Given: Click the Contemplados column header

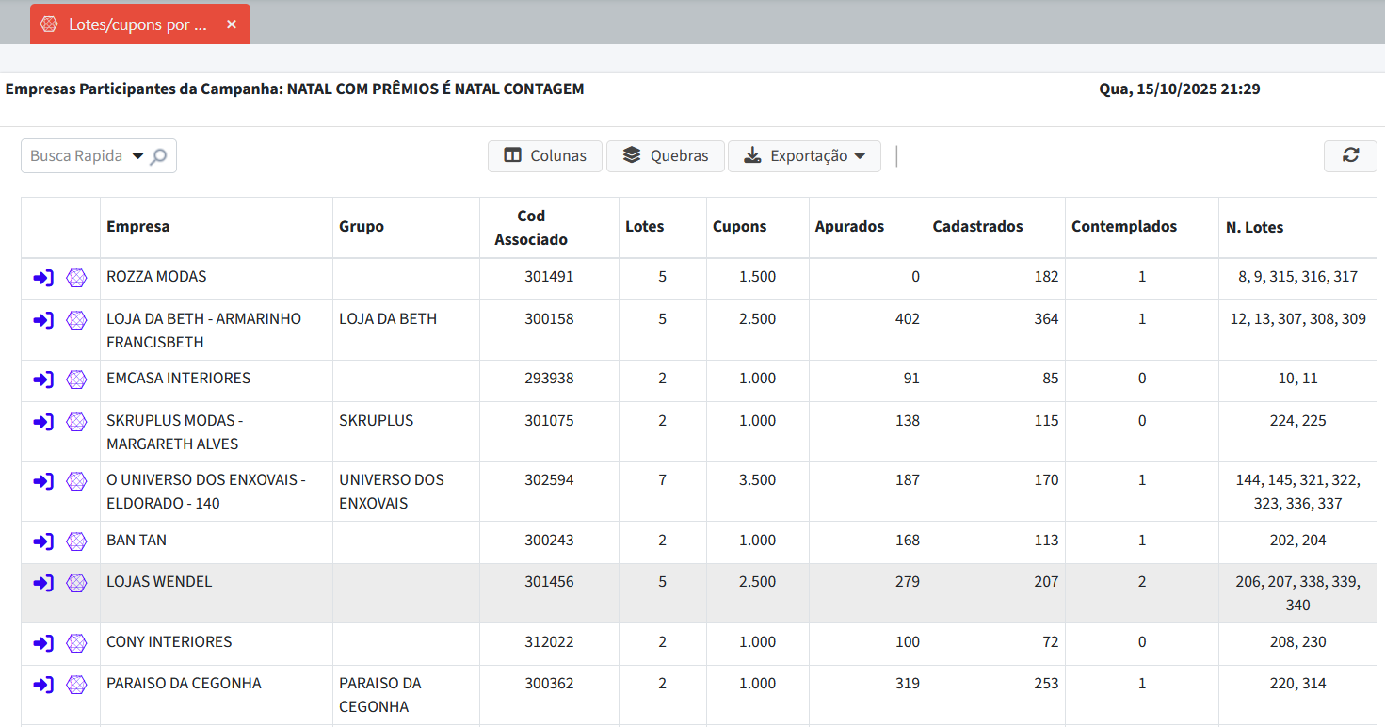Looking at the screenshot, I should [1123, 227].
